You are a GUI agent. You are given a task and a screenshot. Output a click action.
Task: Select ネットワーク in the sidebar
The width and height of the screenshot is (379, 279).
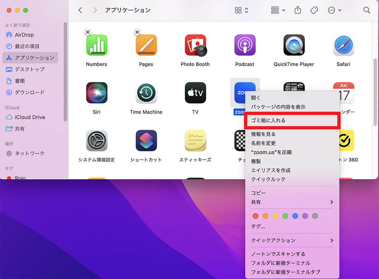point(30,153)
